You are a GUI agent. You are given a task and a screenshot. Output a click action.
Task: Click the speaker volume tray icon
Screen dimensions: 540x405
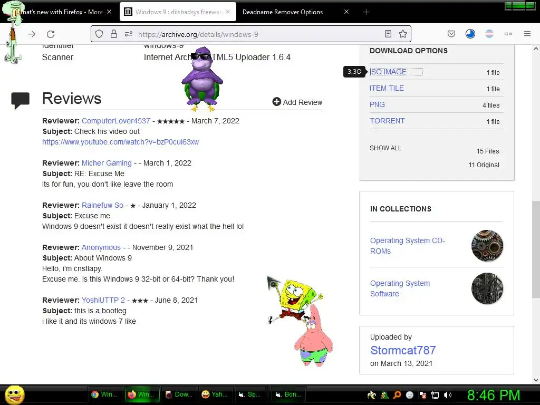coord(447,395)
